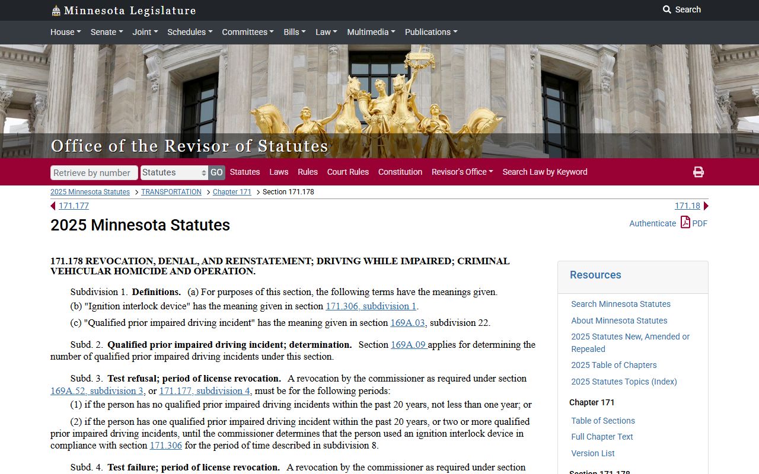Expand the Publications dropdown menu
The height and width of the screenshot is (474, 759).
(431, 32)
